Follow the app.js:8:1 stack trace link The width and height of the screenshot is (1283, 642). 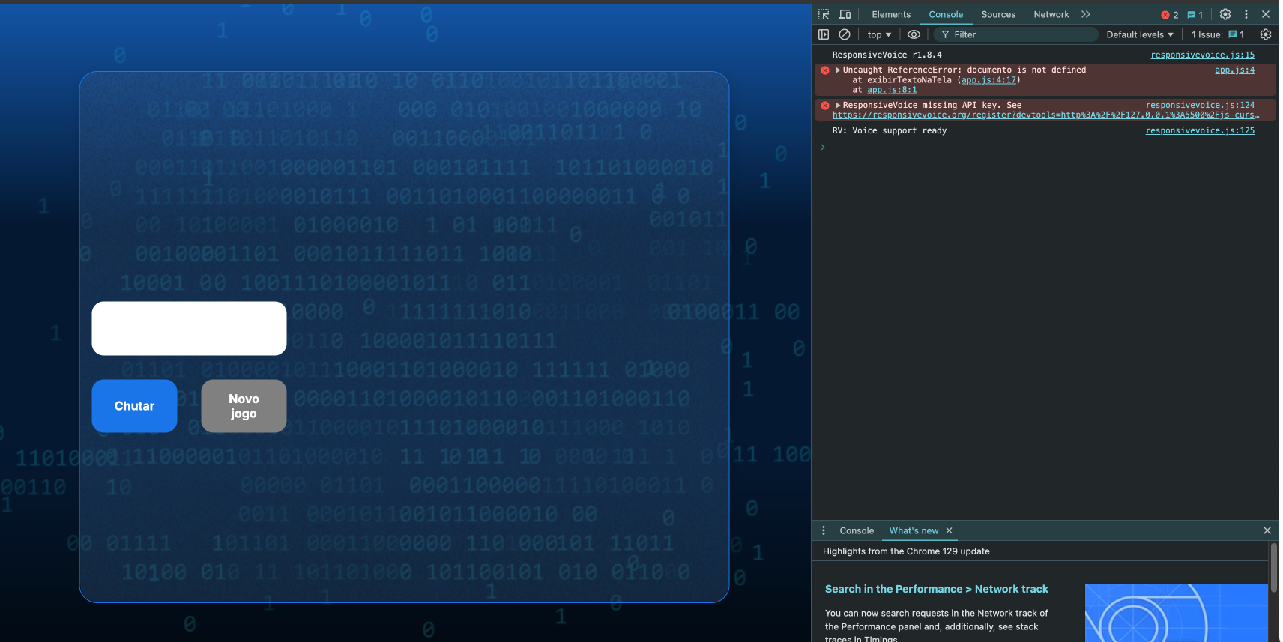tap(892, 90)
